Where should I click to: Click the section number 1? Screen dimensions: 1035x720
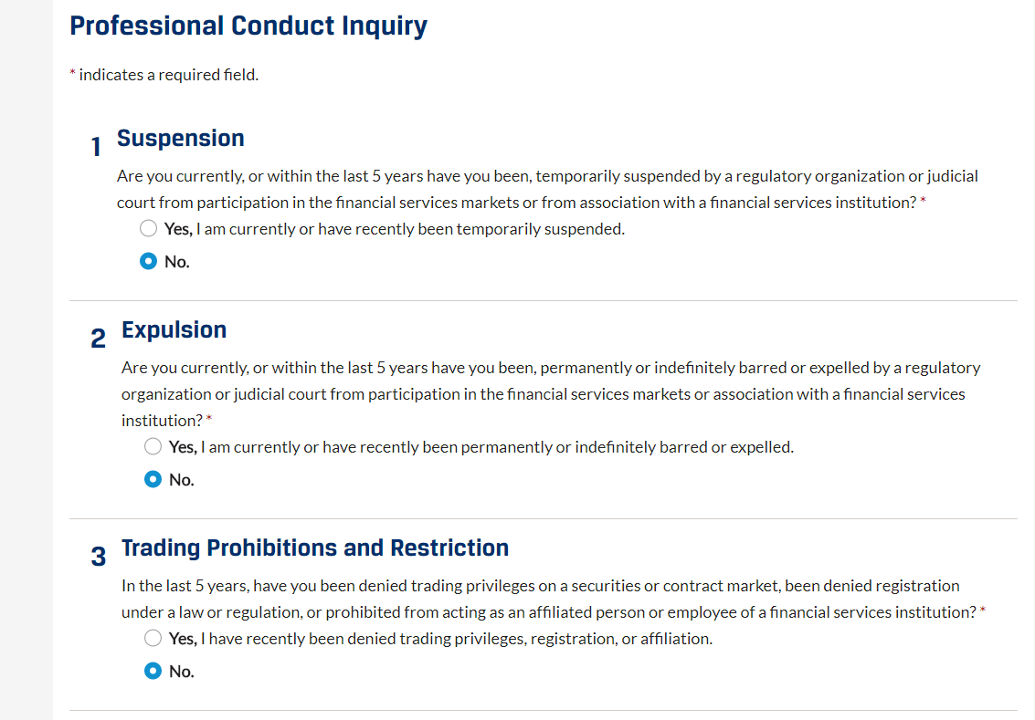click(x=96, y=146)
